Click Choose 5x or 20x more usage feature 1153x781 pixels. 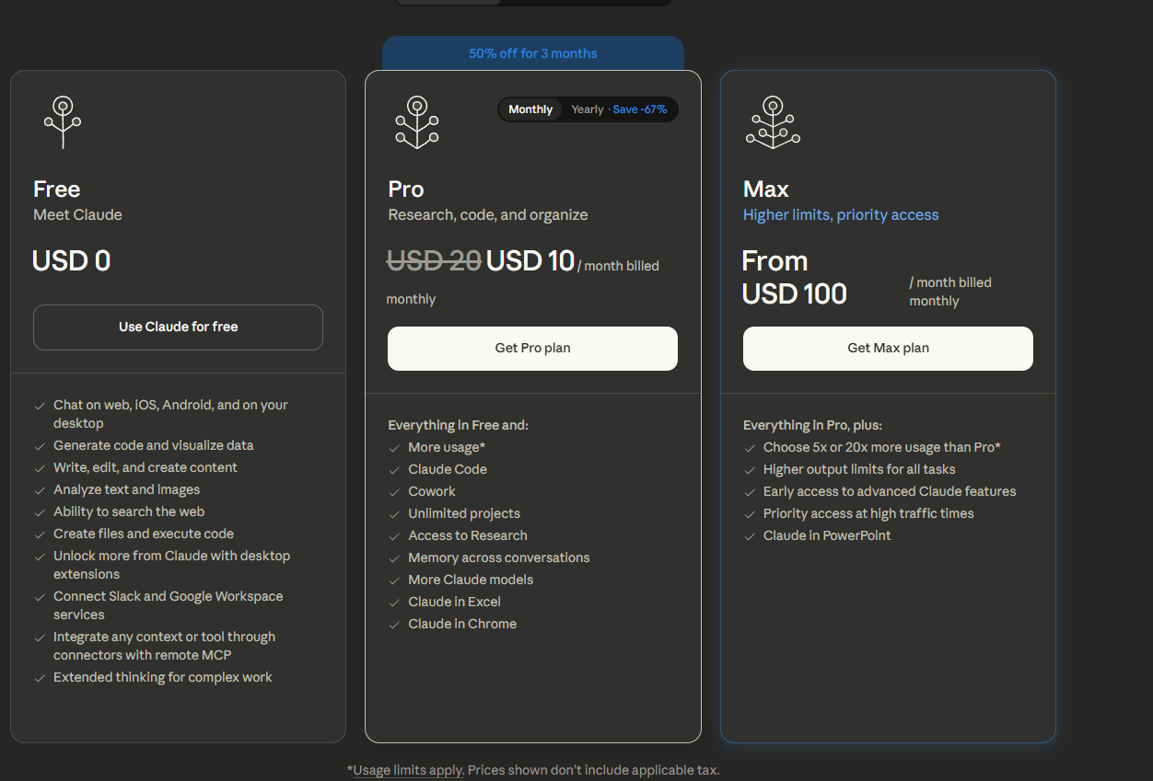pyautogui.click(x=882, y=447)
